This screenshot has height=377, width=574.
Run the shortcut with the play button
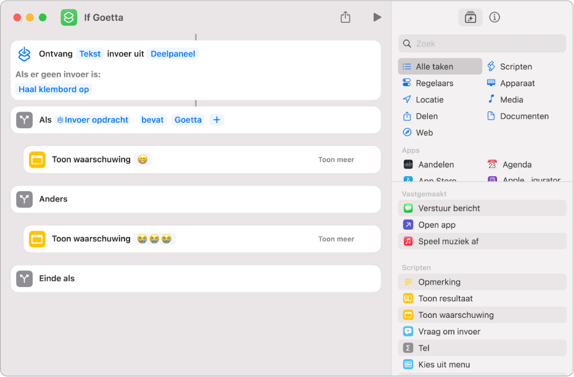click(377, 17)
